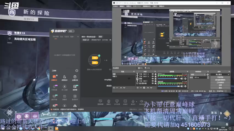
Task: Open 多人连麦 tool in 直播伴侣
Action: click(64, 88)
